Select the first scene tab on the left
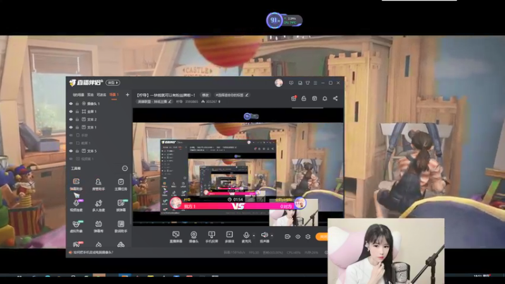 click(x=78, y=95)
